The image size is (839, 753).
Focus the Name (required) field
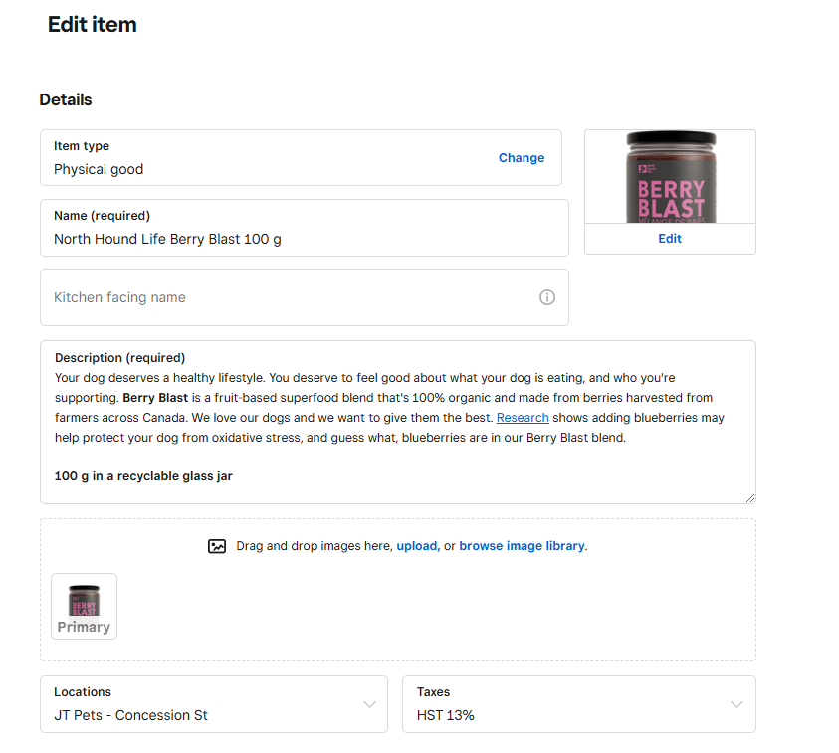click(x=299, y=239)
